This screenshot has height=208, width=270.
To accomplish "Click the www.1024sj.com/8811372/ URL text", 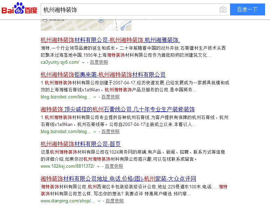I will (67, 166).
